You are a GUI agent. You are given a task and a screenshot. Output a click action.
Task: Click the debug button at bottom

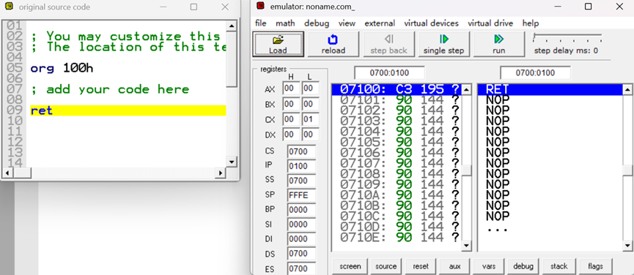click(x=523, y=266)
